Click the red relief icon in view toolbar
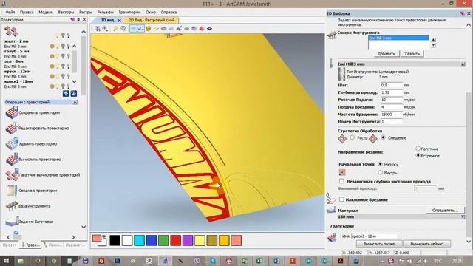473x266 pixels. coord(202,29)
